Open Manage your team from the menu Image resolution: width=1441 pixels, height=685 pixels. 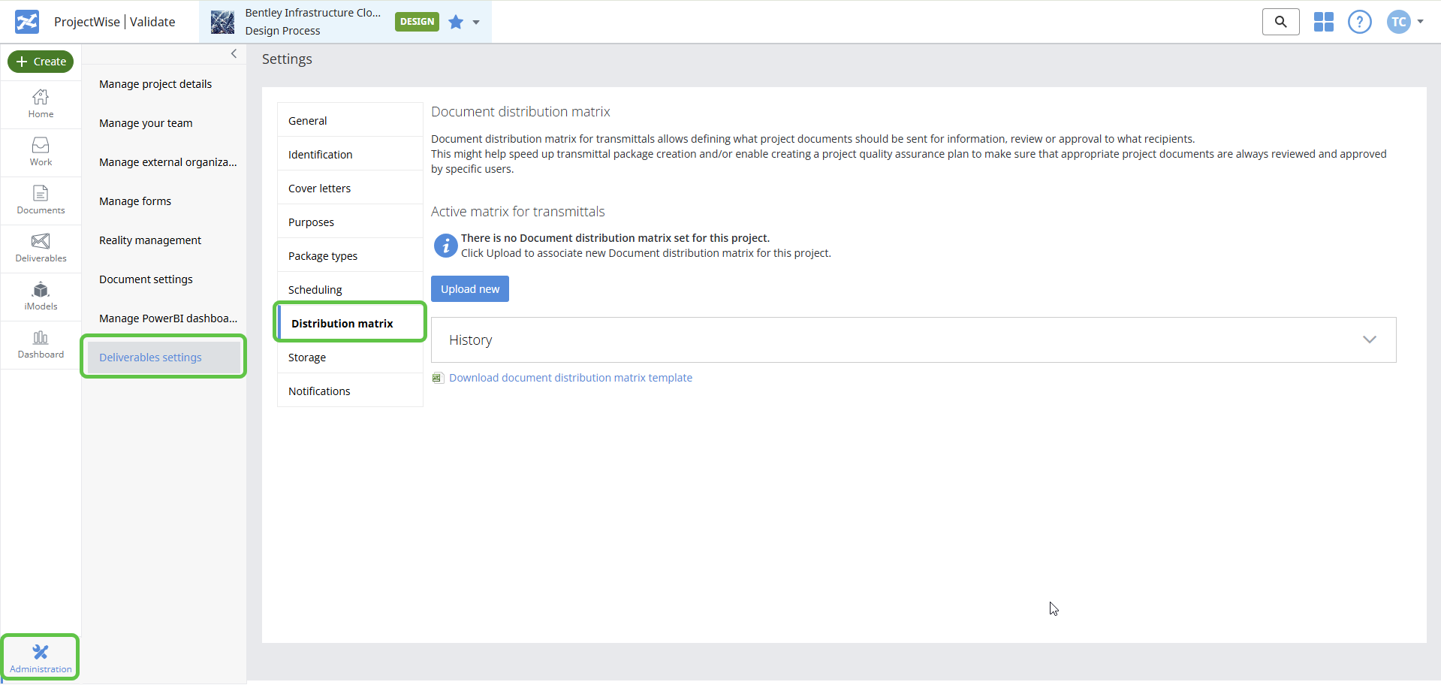[x=146, y=122]
